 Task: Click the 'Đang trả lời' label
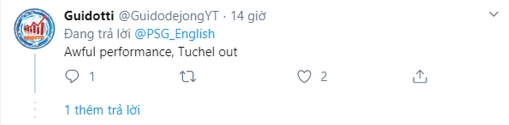(x=97, y=34)
